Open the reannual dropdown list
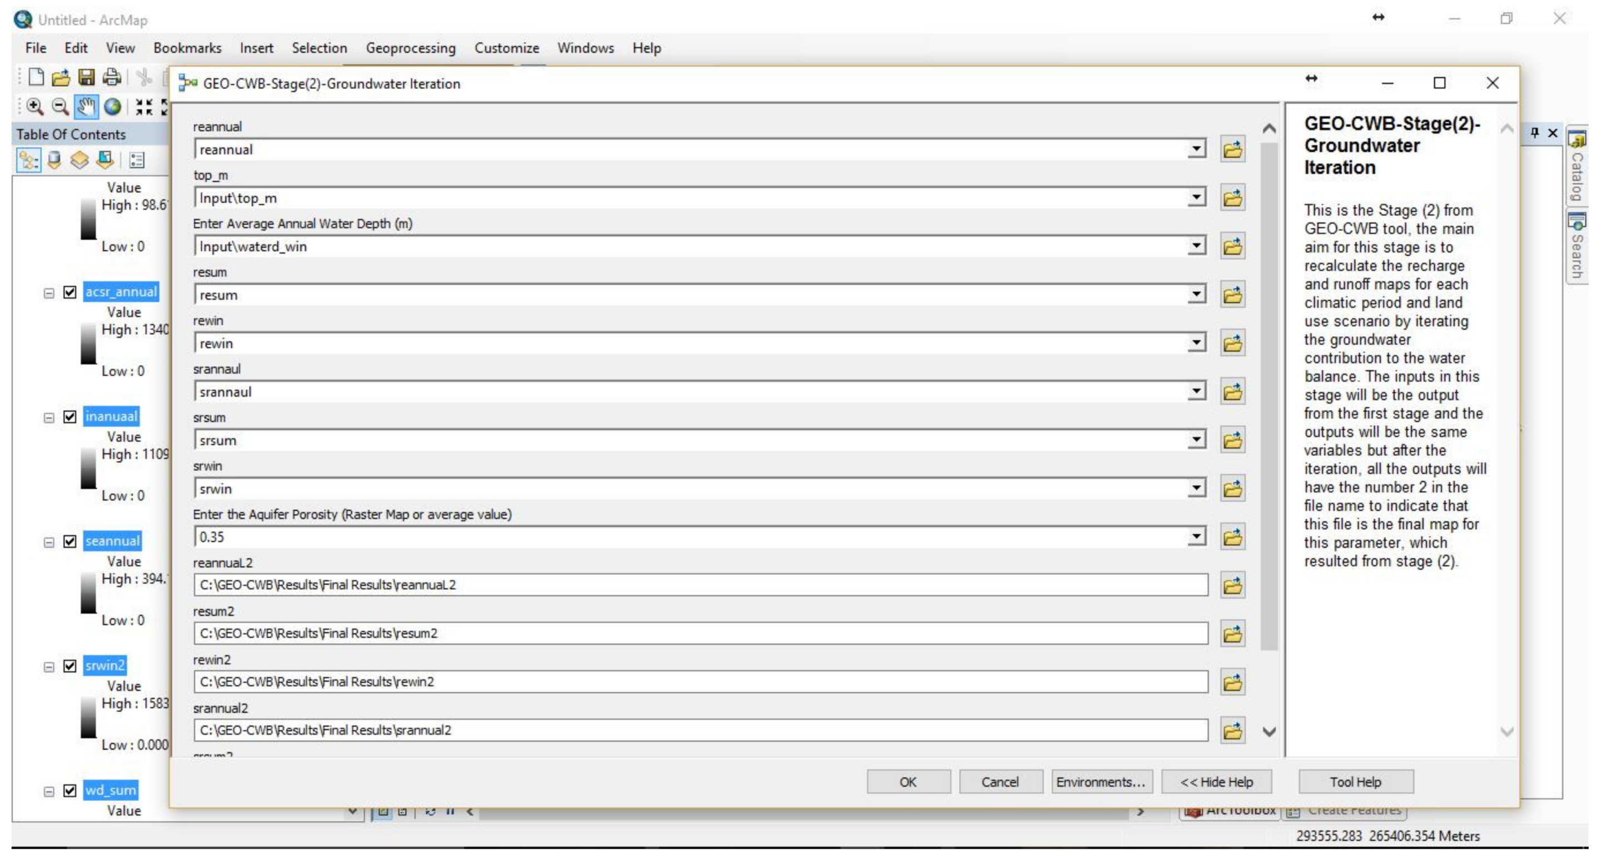 pos(1196,149)
